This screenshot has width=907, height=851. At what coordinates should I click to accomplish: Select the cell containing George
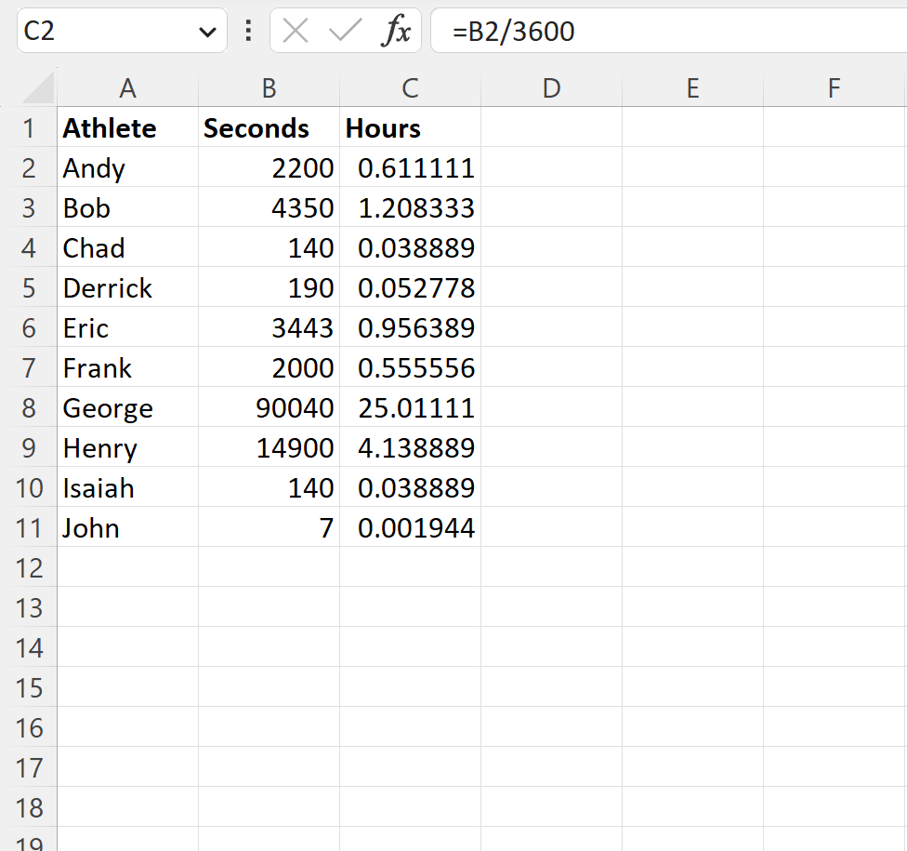(x=127, y=407)
